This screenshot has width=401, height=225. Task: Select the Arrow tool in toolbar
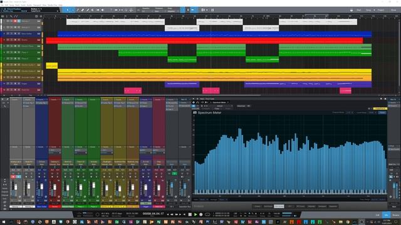pos(68,10)
